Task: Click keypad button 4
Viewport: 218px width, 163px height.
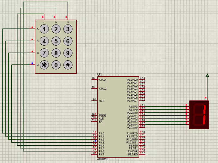Action: pos(44,41)
